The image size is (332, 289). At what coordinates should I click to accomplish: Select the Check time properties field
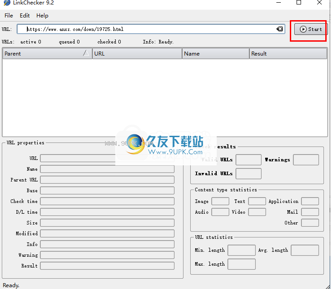coord(107,201)
